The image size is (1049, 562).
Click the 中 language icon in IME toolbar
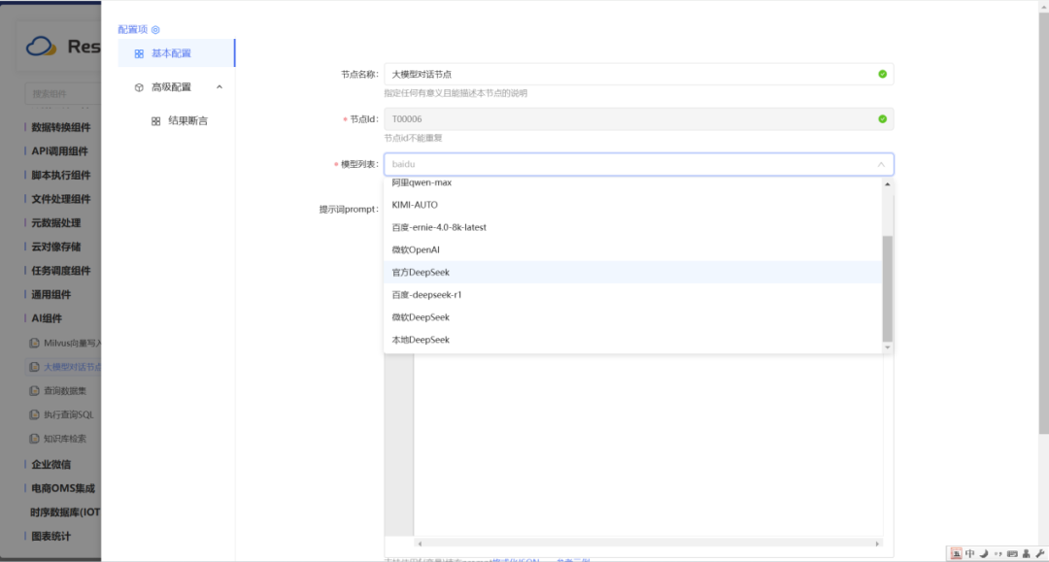[x=969, y=553]
